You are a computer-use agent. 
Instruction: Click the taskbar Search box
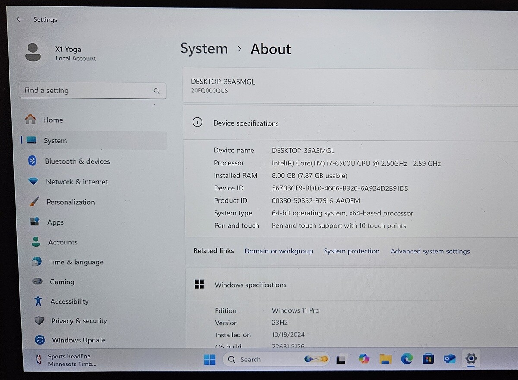click(275, 359)
